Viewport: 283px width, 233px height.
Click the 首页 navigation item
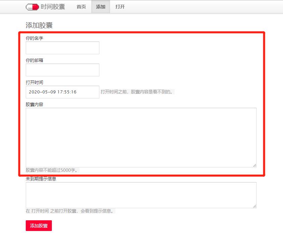point(81,6)
